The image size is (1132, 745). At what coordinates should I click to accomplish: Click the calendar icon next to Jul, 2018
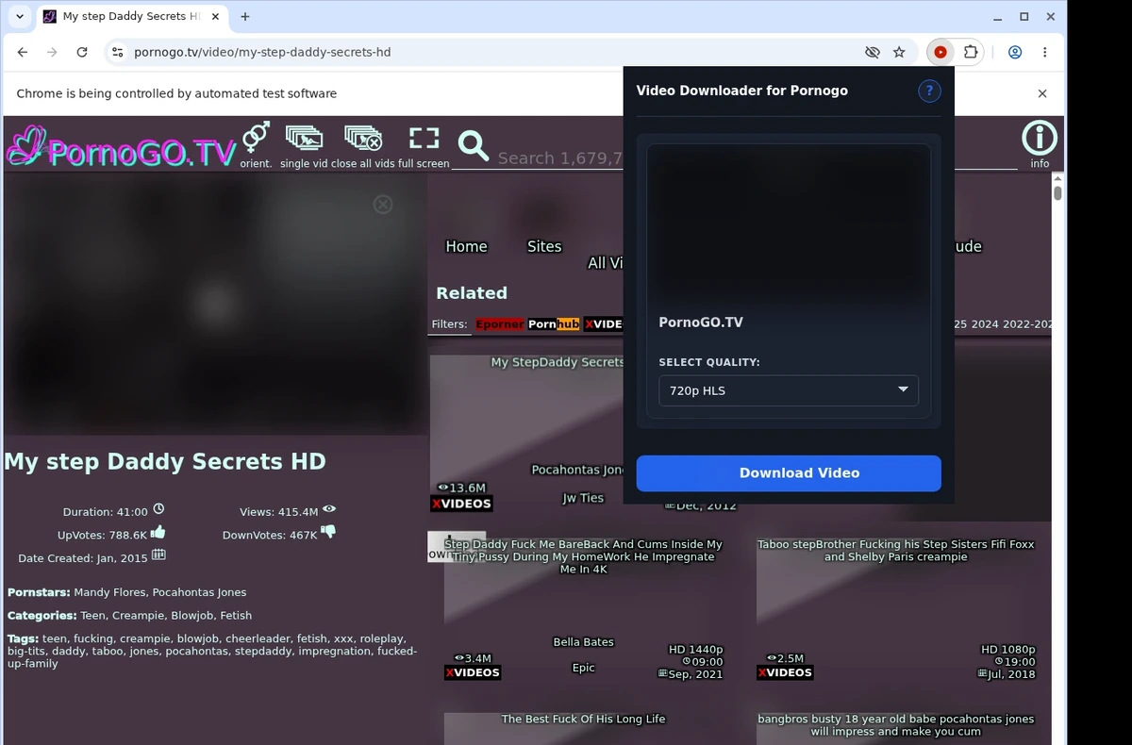983,674
